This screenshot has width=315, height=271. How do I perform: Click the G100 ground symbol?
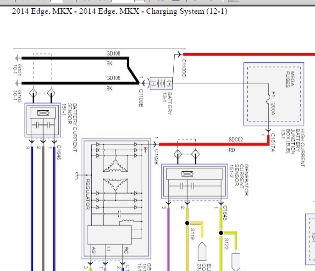[x=17, y=83]
